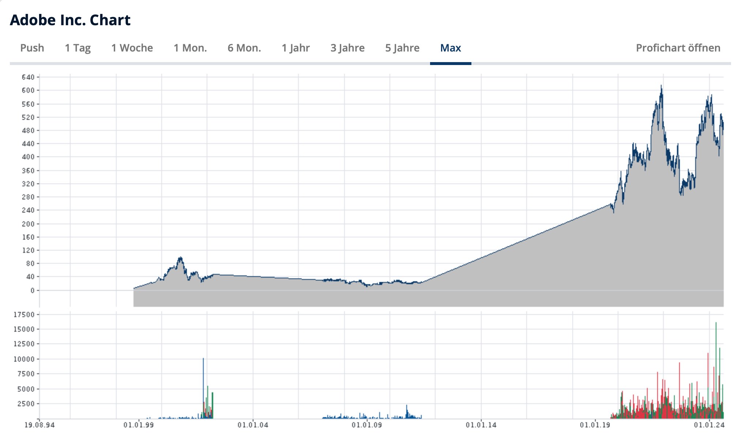Click the dot-com price peak near 100
This screenshot has width=738, height=442.
pos(180,258)
